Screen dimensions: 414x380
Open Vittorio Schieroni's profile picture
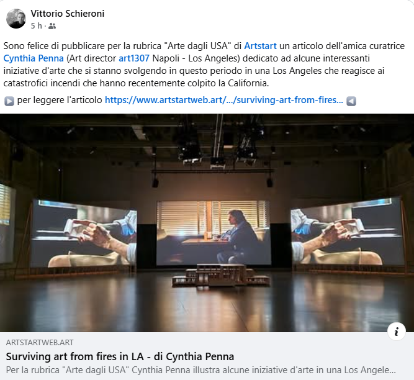click(x=16, y=19)
